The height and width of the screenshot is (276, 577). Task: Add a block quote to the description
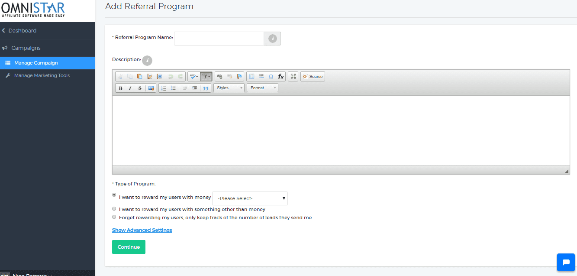click(206, 88)
